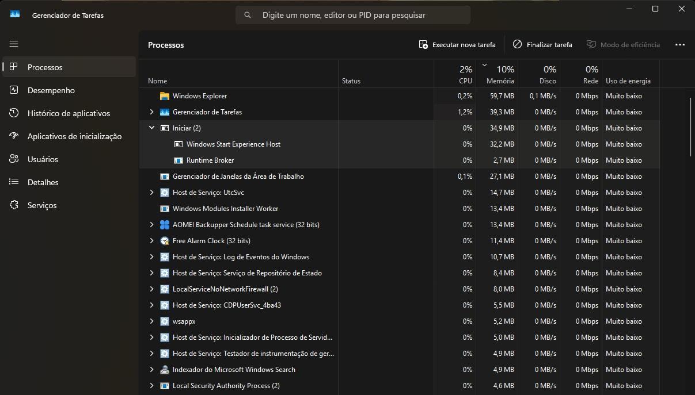Screen dimensions: 695x395
Task: Expand AOMEI Backupper Schedule task service
Action: (x=152, y=225)
